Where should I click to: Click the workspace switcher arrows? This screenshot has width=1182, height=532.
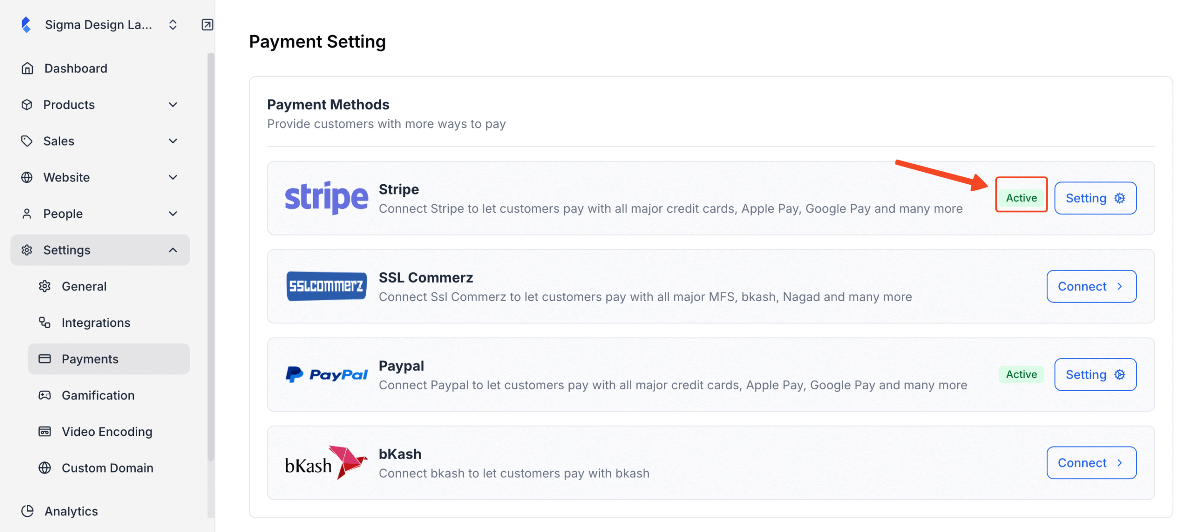tap(173, 24)
